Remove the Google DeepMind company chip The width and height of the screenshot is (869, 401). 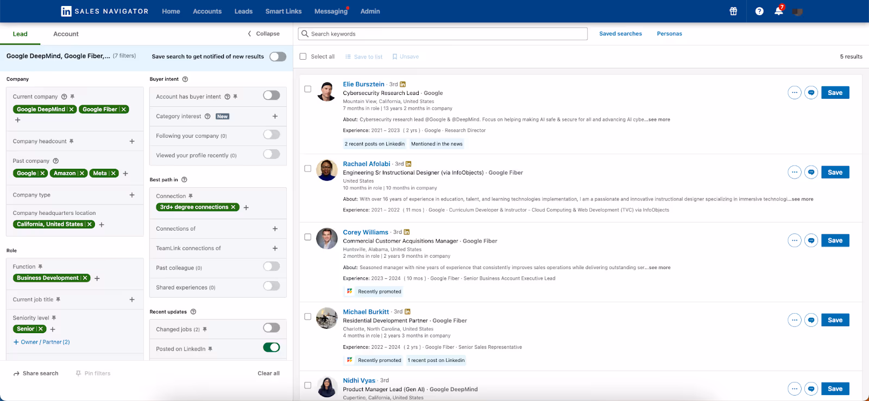(71, 110)
